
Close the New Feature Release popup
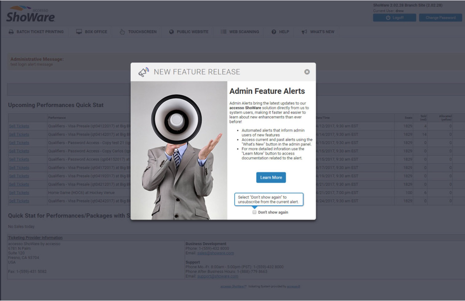[307, 72]
